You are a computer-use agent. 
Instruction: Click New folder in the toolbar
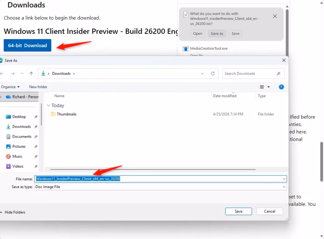[38, 87]
